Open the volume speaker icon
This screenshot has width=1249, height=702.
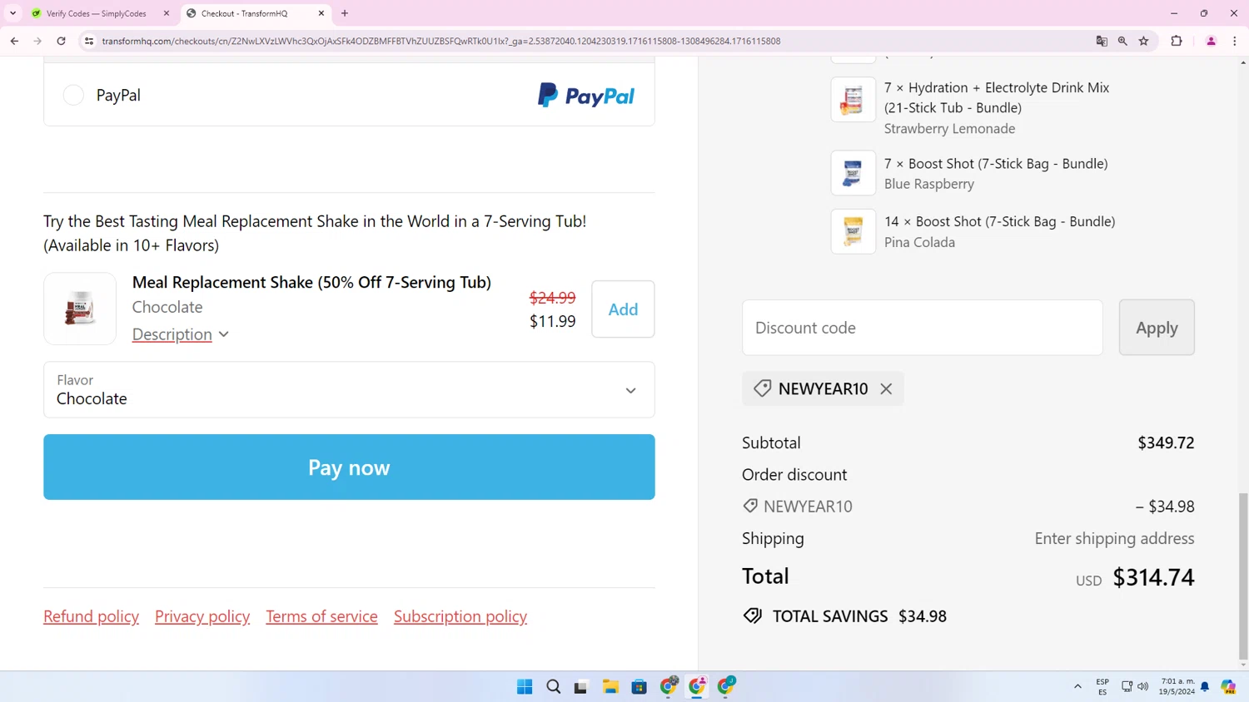click(x=1143, y=687)
